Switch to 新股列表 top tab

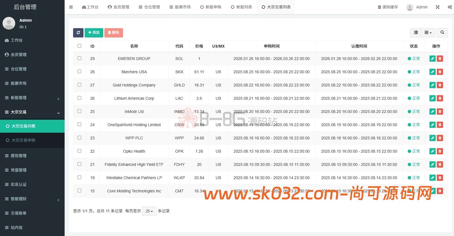coord(242,7)
